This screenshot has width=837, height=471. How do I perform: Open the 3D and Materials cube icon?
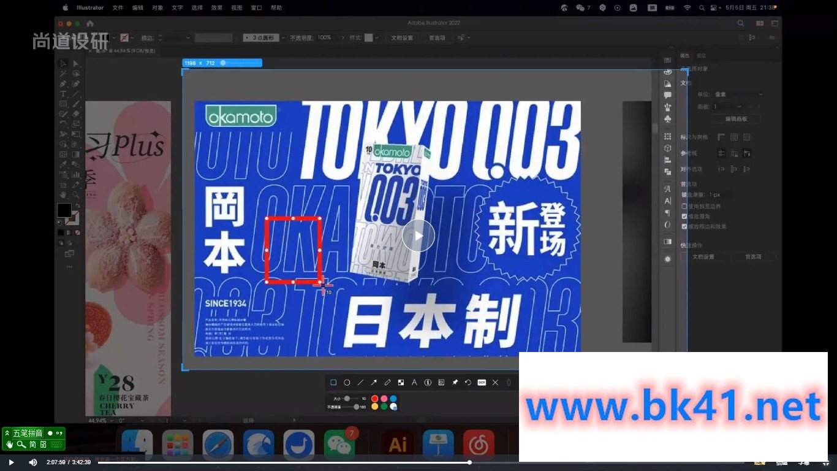[668, 148]
